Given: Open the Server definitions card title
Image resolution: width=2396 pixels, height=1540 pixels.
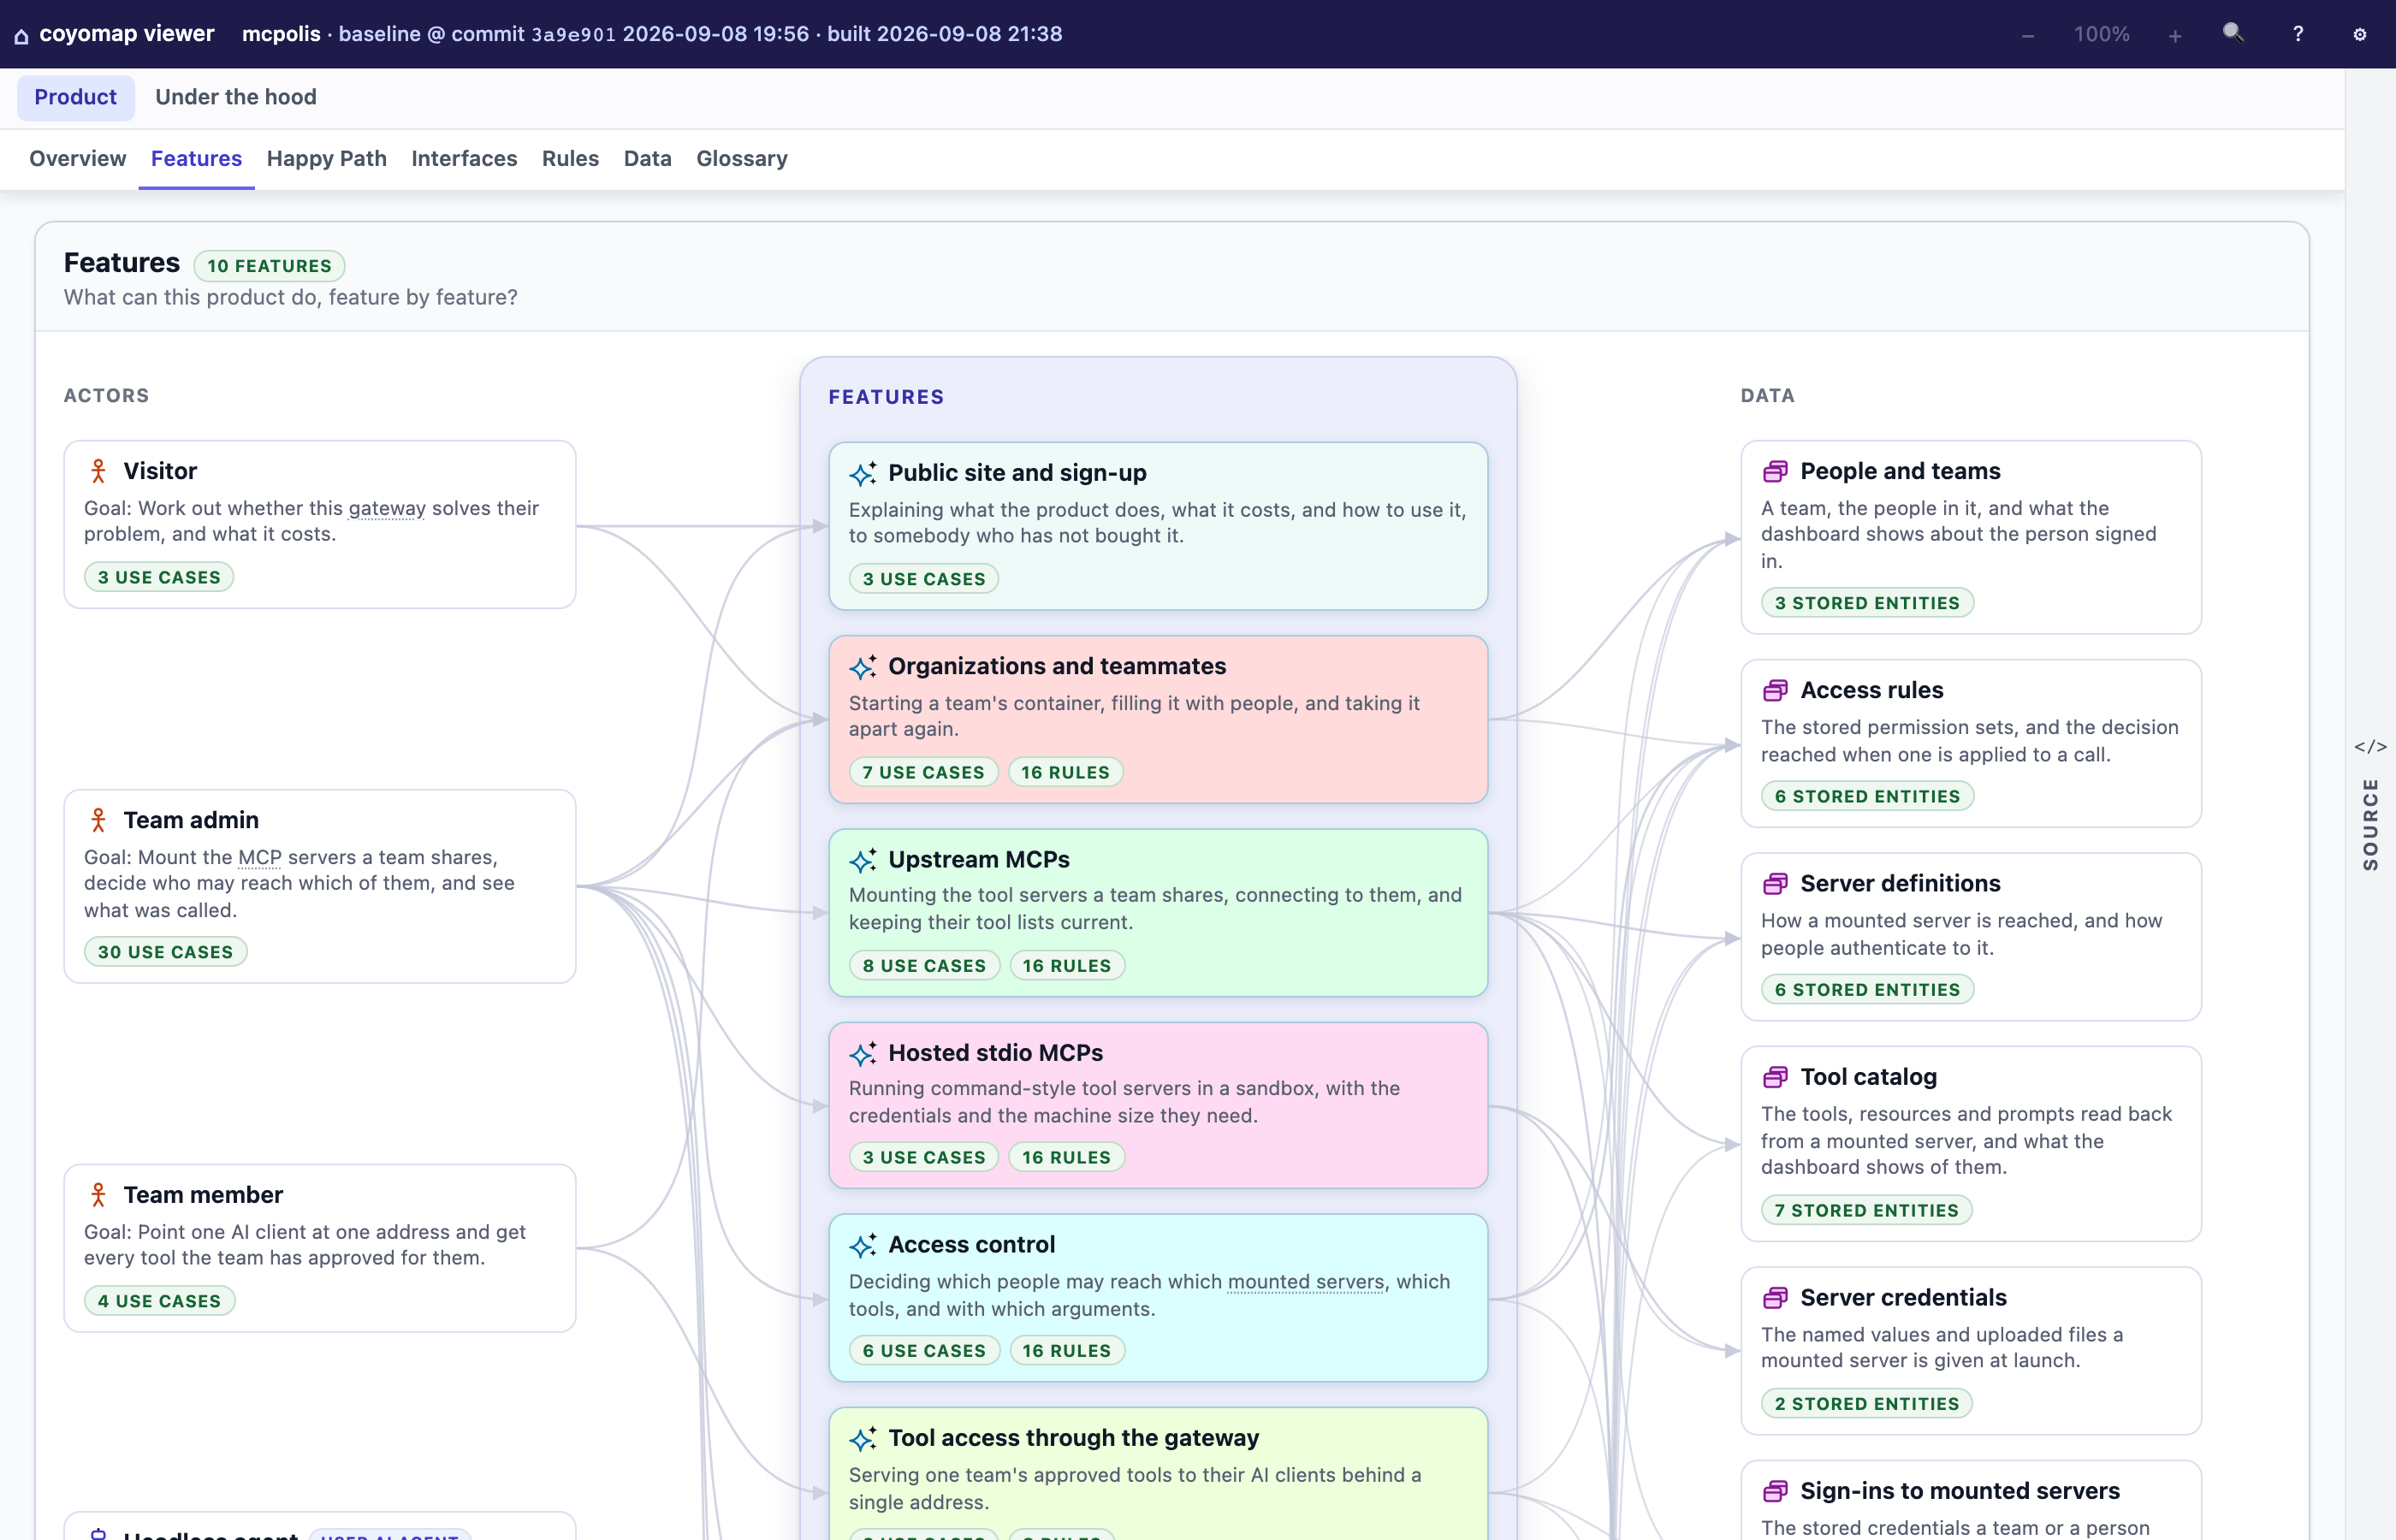Looking at the screenshot, I should (1900, 883).
